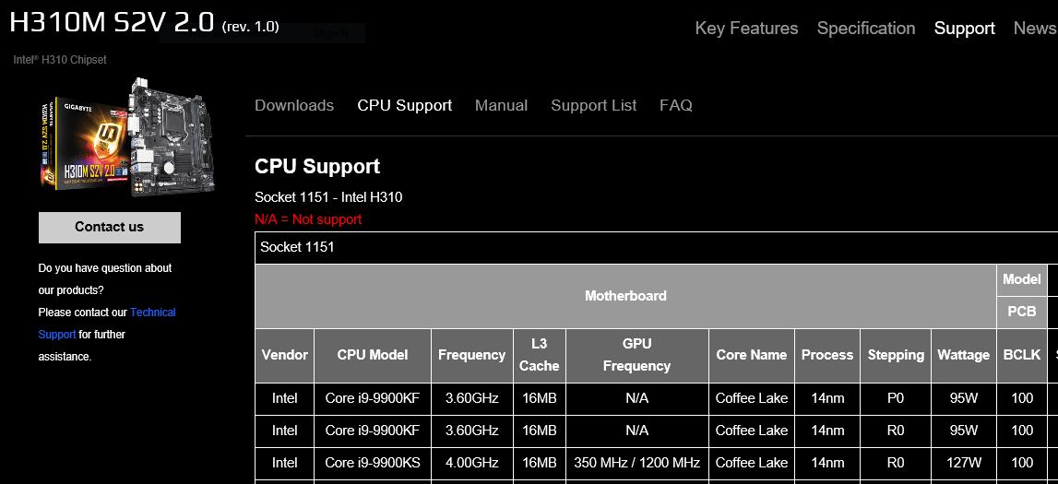Open the Support List sub-tab
This screenshot has height=484, width=1058.
click(x=594, y=105)
